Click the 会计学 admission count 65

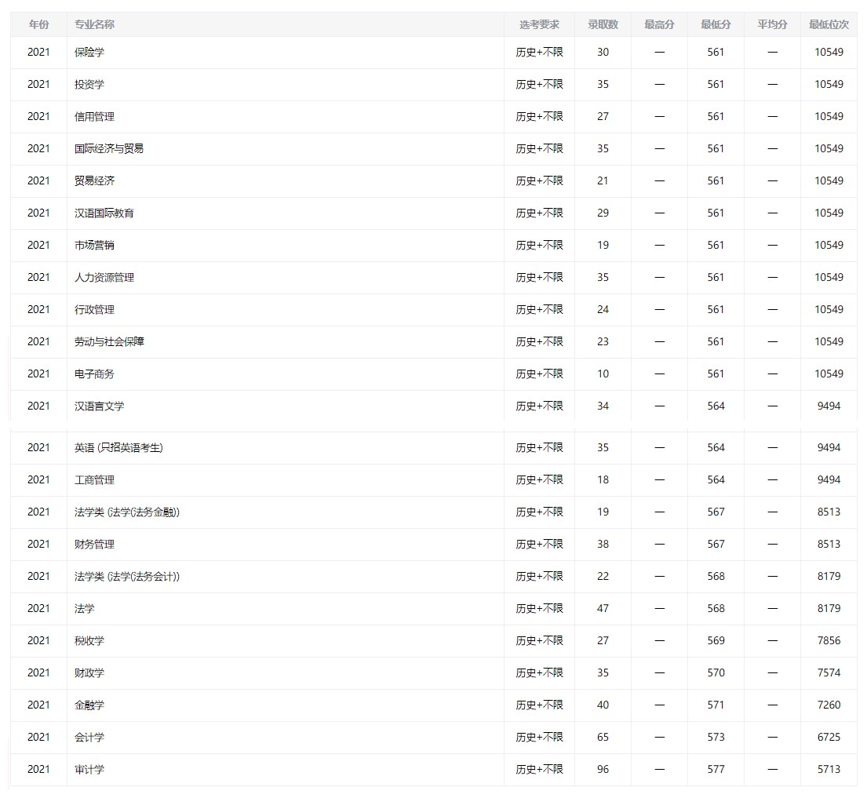(603, 738)
